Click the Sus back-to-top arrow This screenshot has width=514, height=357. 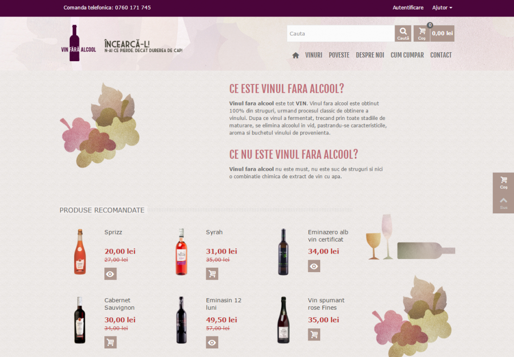tap(503, 203)
